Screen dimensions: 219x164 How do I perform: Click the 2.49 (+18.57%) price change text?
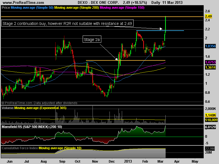(135, 2)
